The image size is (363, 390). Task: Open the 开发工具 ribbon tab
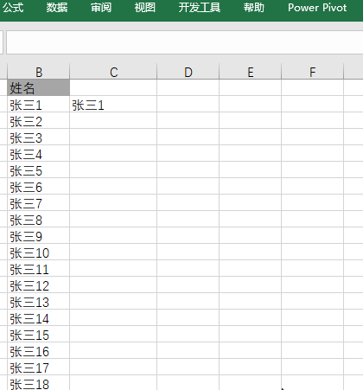click(x=200, y=8)
